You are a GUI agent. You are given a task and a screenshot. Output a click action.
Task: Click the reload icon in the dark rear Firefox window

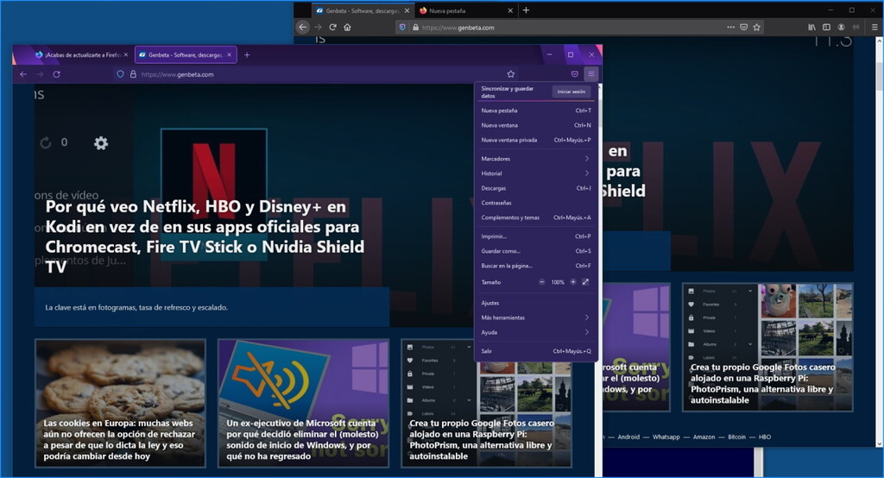click(332, 27)
